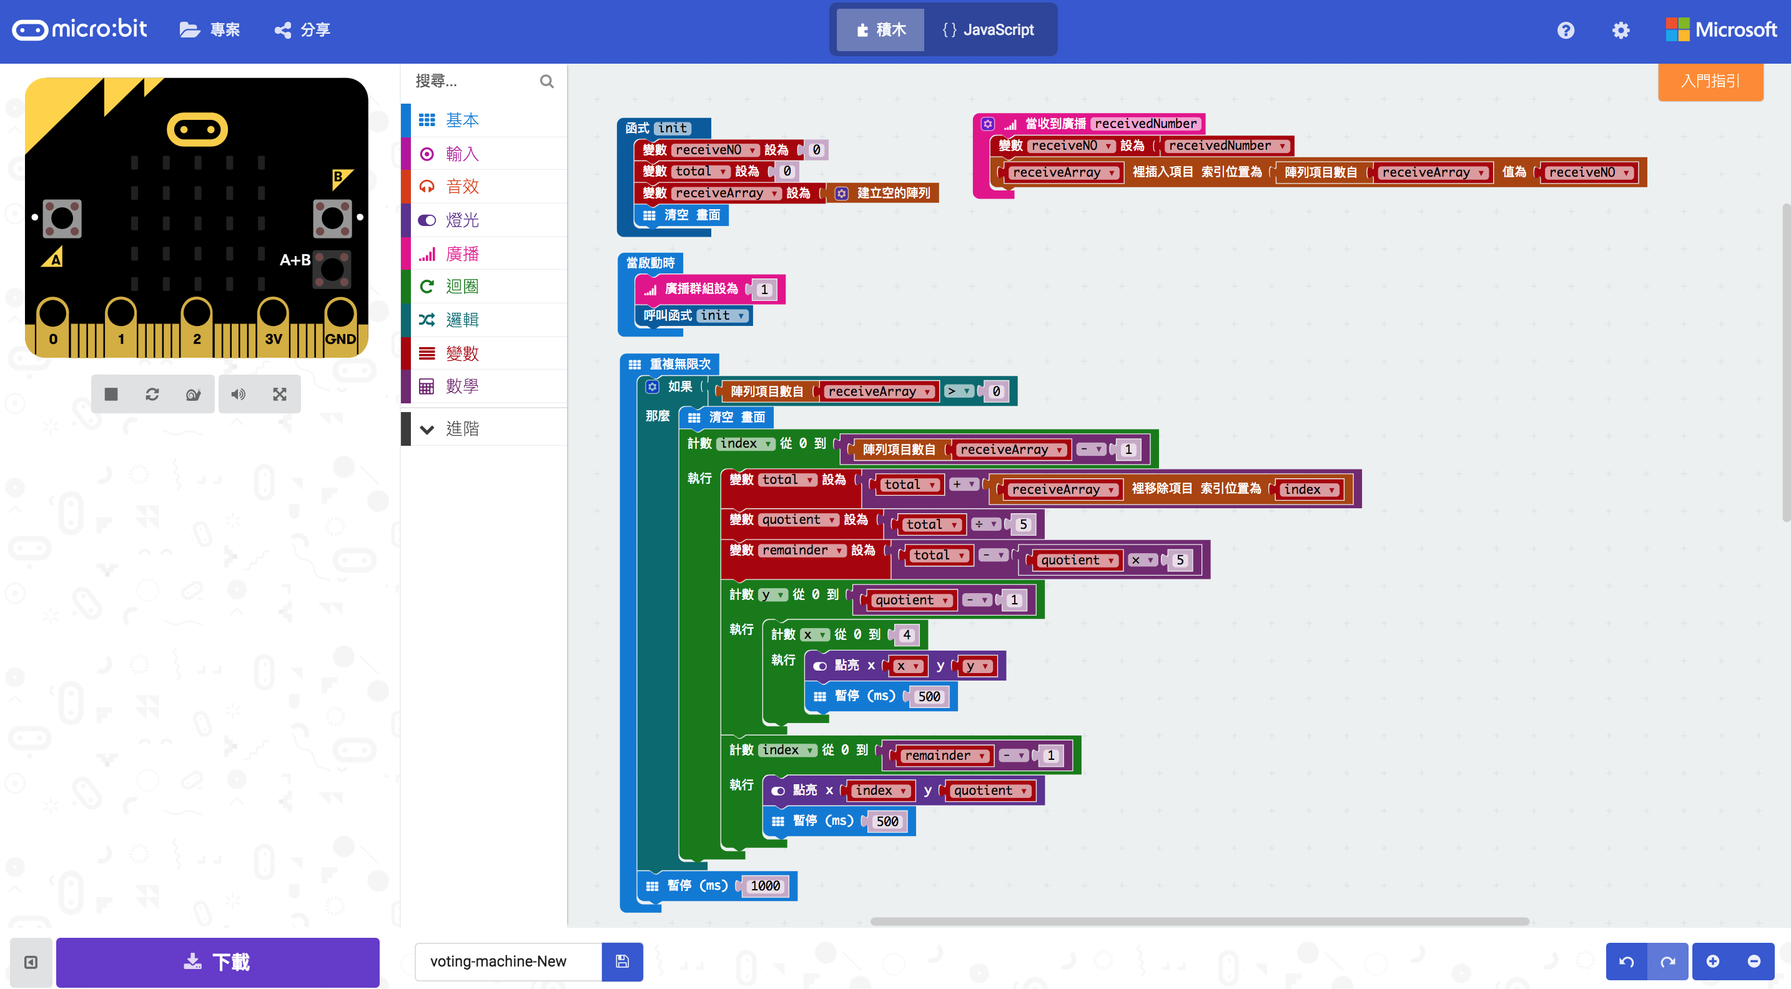Go to micro:bit home logo

[x=80, y=29]
